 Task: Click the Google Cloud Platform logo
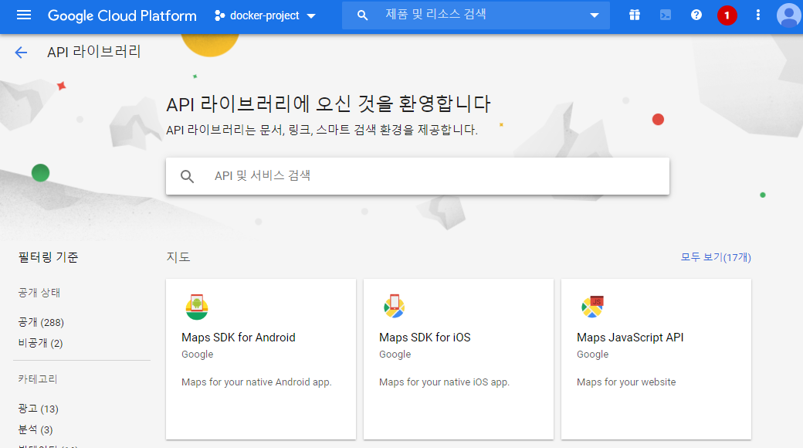coord(122,16)
